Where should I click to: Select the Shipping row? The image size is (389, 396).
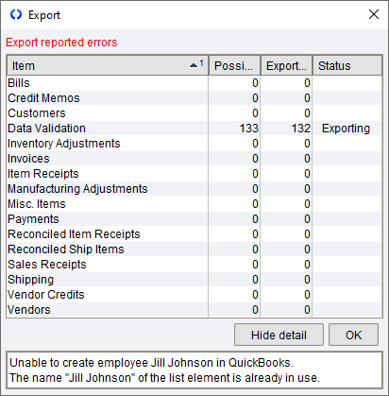pyautogui.click(x=194, y=280)
